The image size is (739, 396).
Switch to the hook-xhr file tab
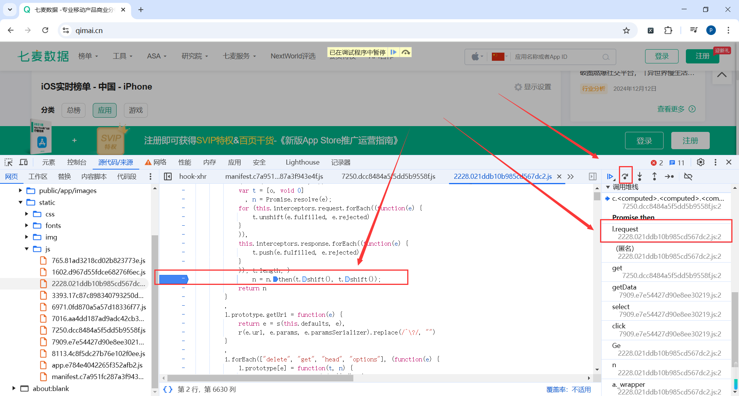[x=193, y=176]
